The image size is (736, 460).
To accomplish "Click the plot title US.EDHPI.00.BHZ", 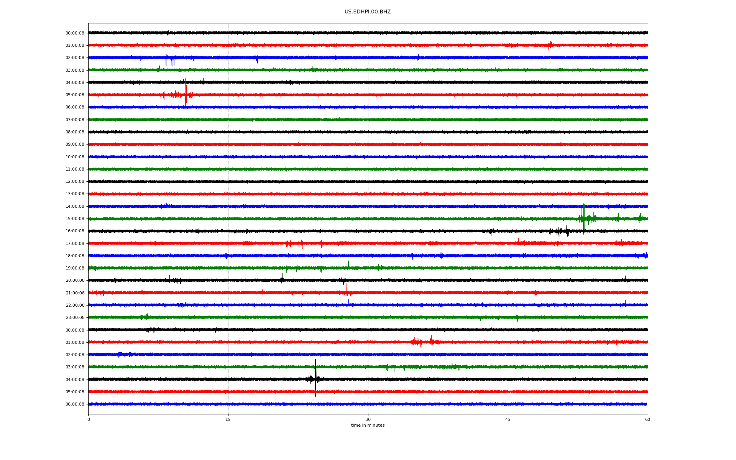I will pos(367,12).
